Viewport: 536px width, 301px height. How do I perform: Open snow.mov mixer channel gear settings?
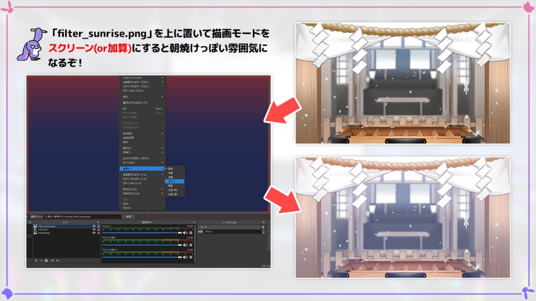point(191,233)
